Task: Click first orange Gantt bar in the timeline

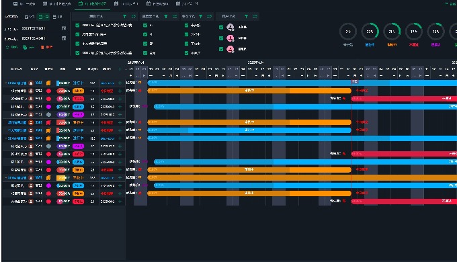Action: (249, 91)
